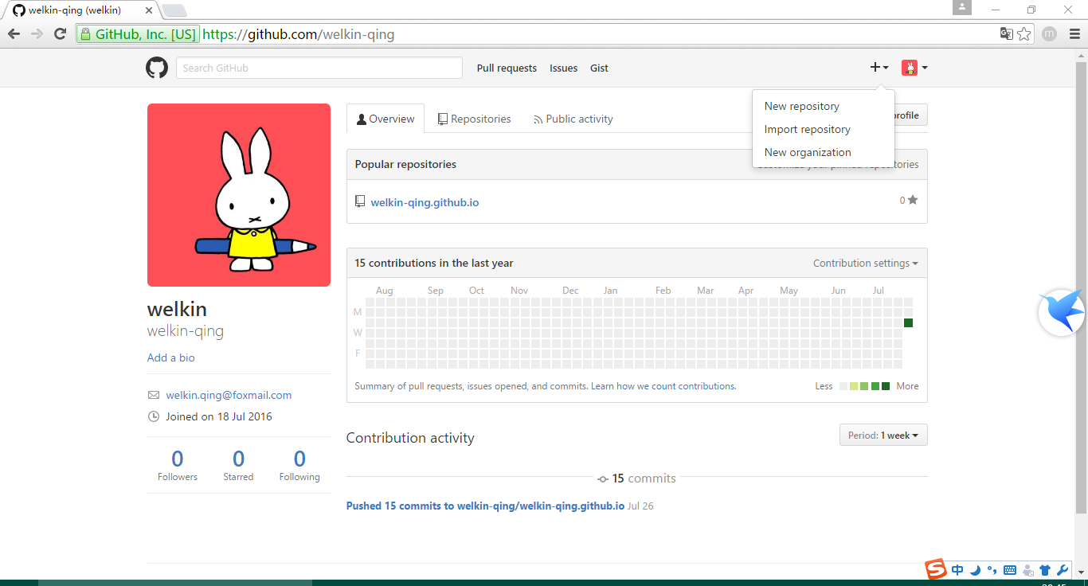Open the avatar dropdown arrow at top right
Screen dimensions: 1088x586
tap(925, 68)
